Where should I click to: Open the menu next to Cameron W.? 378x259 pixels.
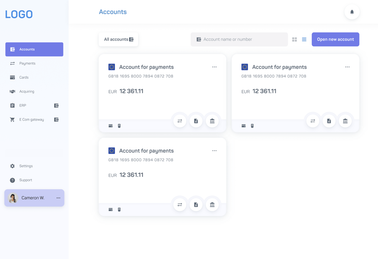coord(58,198)
